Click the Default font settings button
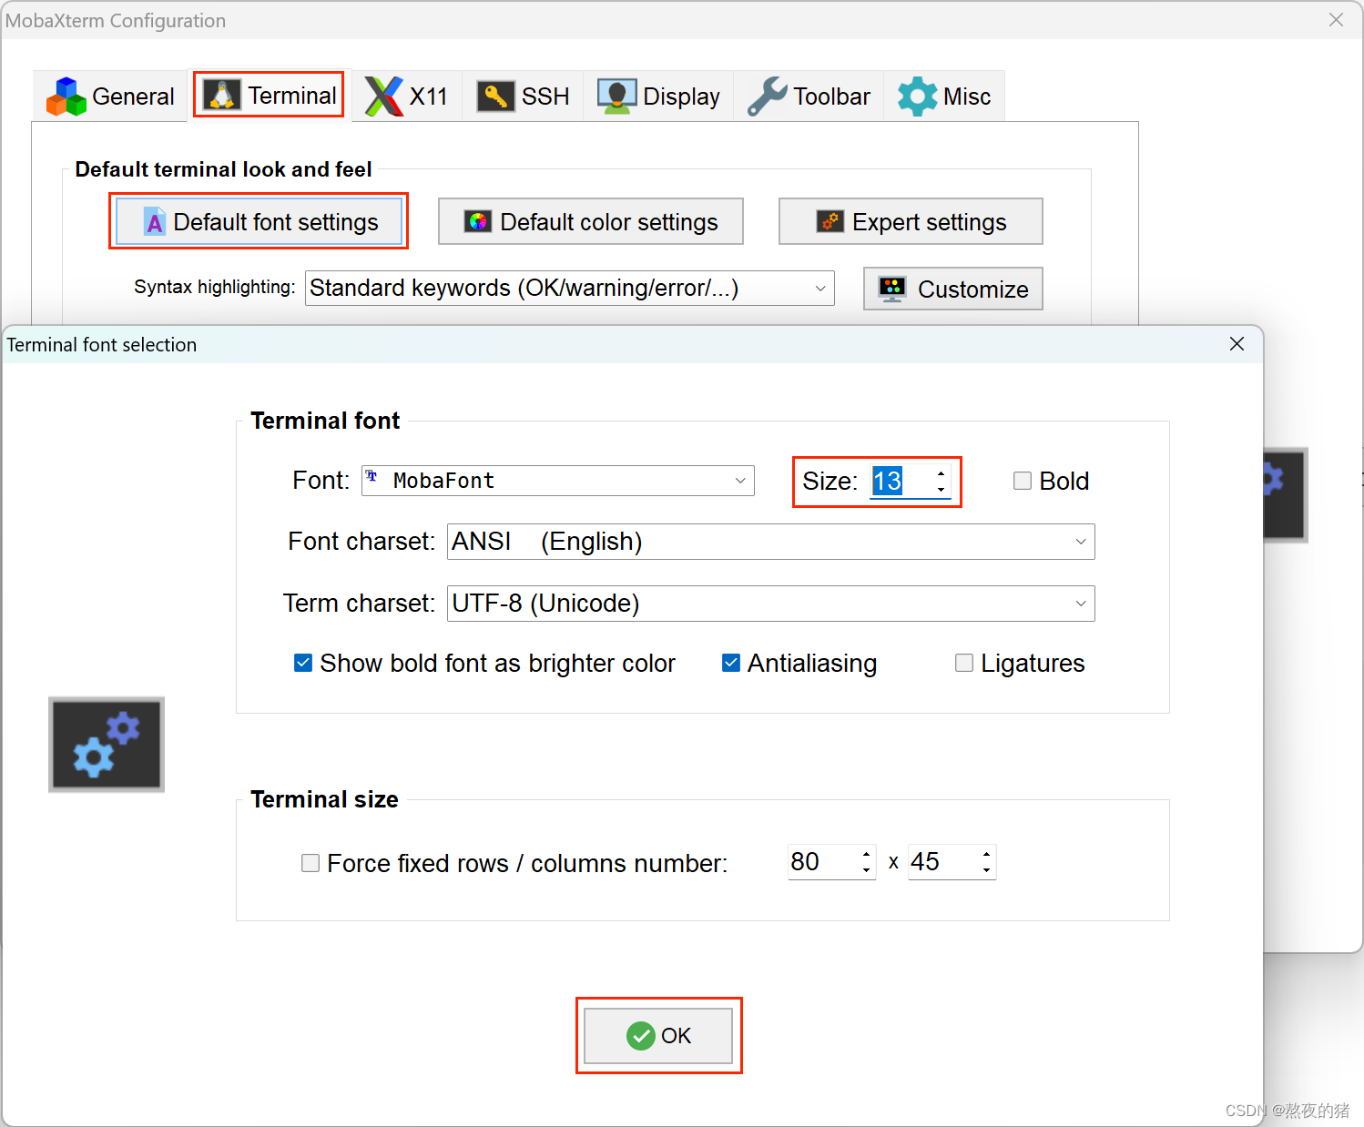The image size is (1364, 1127). 260,221
